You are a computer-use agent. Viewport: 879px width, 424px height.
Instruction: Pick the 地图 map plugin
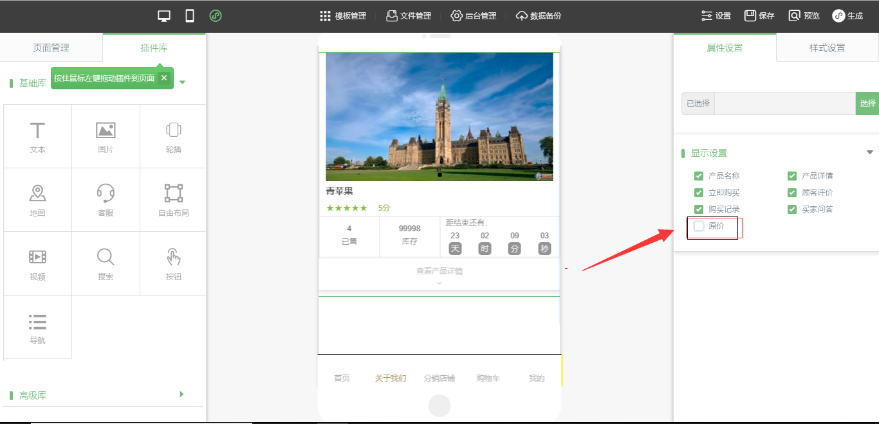pyautogui.click(x=37, y=200)
